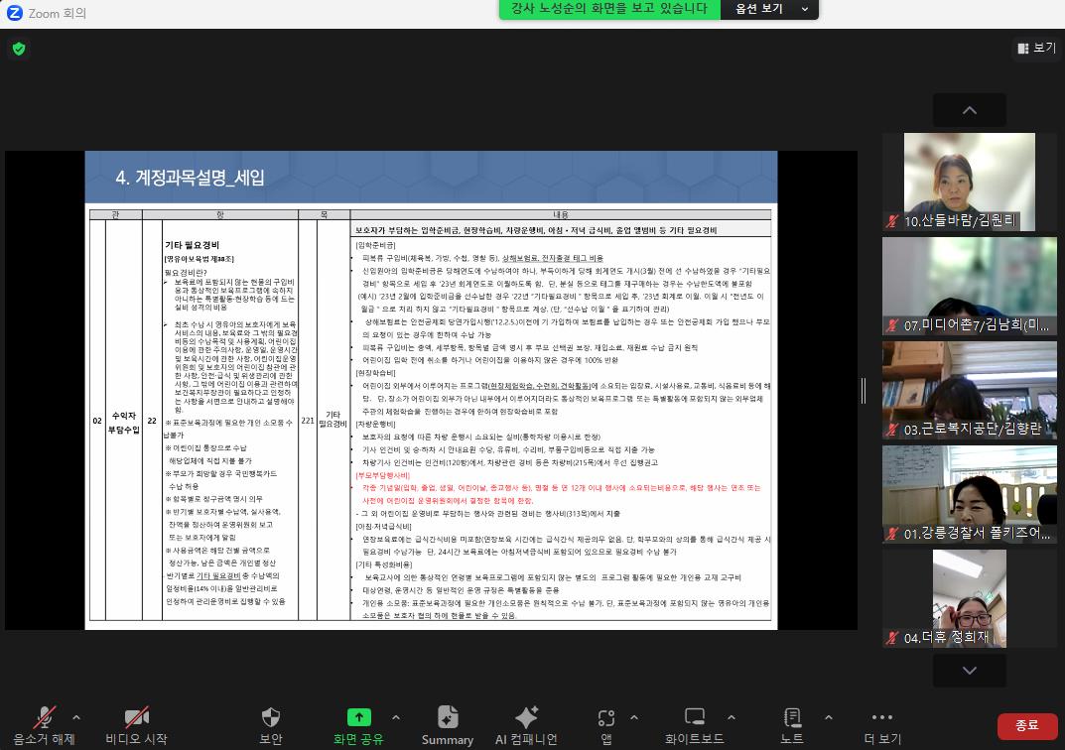Start video with 비디오 시작 button
Screen dimensions: 1065x750
point(136,717)
